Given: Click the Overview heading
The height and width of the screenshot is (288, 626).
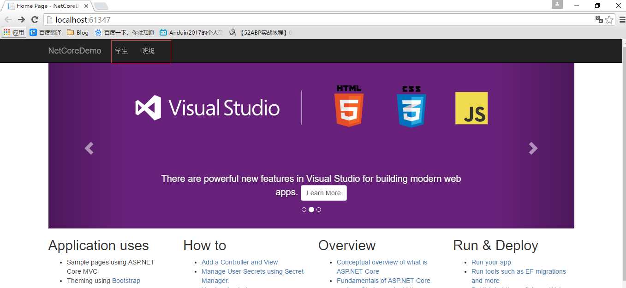Looking at the screenshot, I should tap(347, 245).
